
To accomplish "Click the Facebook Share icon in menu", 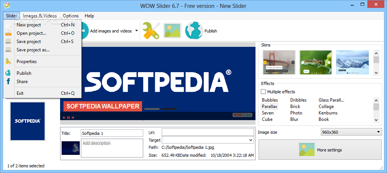I will tap(8, 82).
